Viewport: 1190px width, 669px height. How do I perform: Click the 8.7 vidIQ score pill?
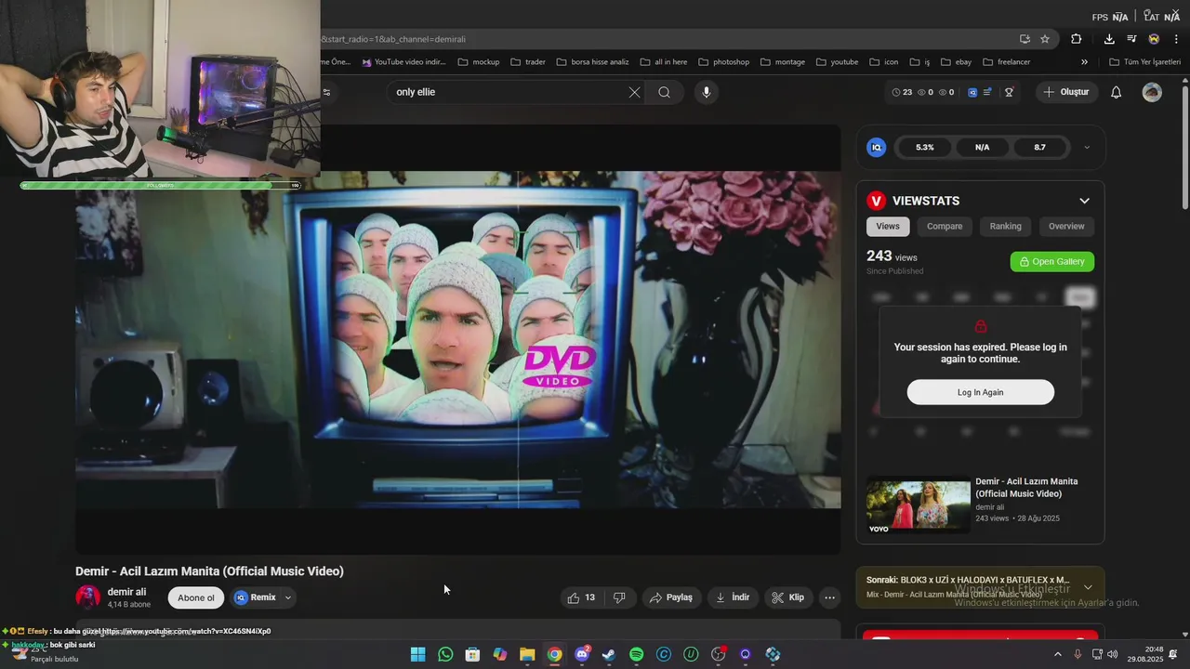(1039, 147)
